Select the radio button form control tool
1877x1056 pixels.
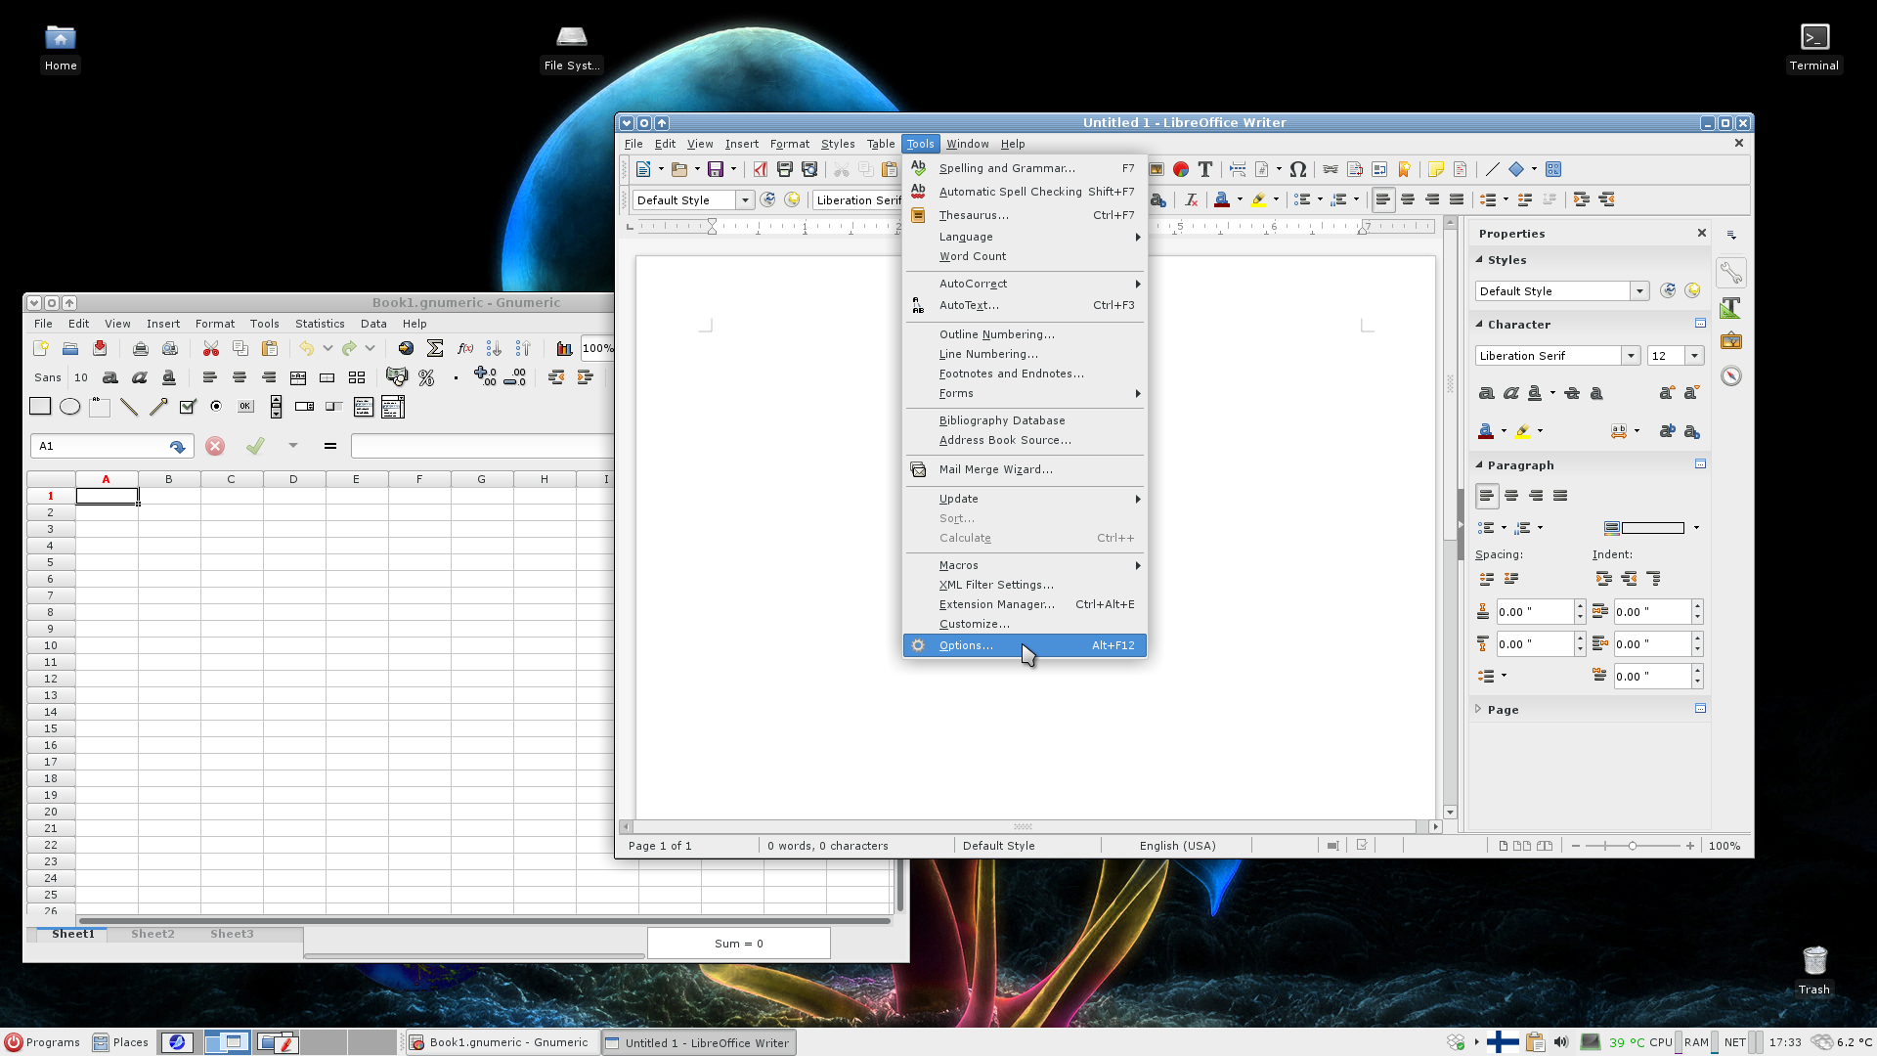(x=216, y=407)
